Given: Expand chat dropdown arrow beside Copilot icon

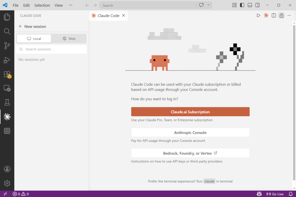Looking at the screenshot, I should 208,5.
